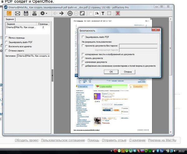Toggle просмотр документа без пароля checkbox
The width and height of the screenshot is (187, 154).
point(83,46)
